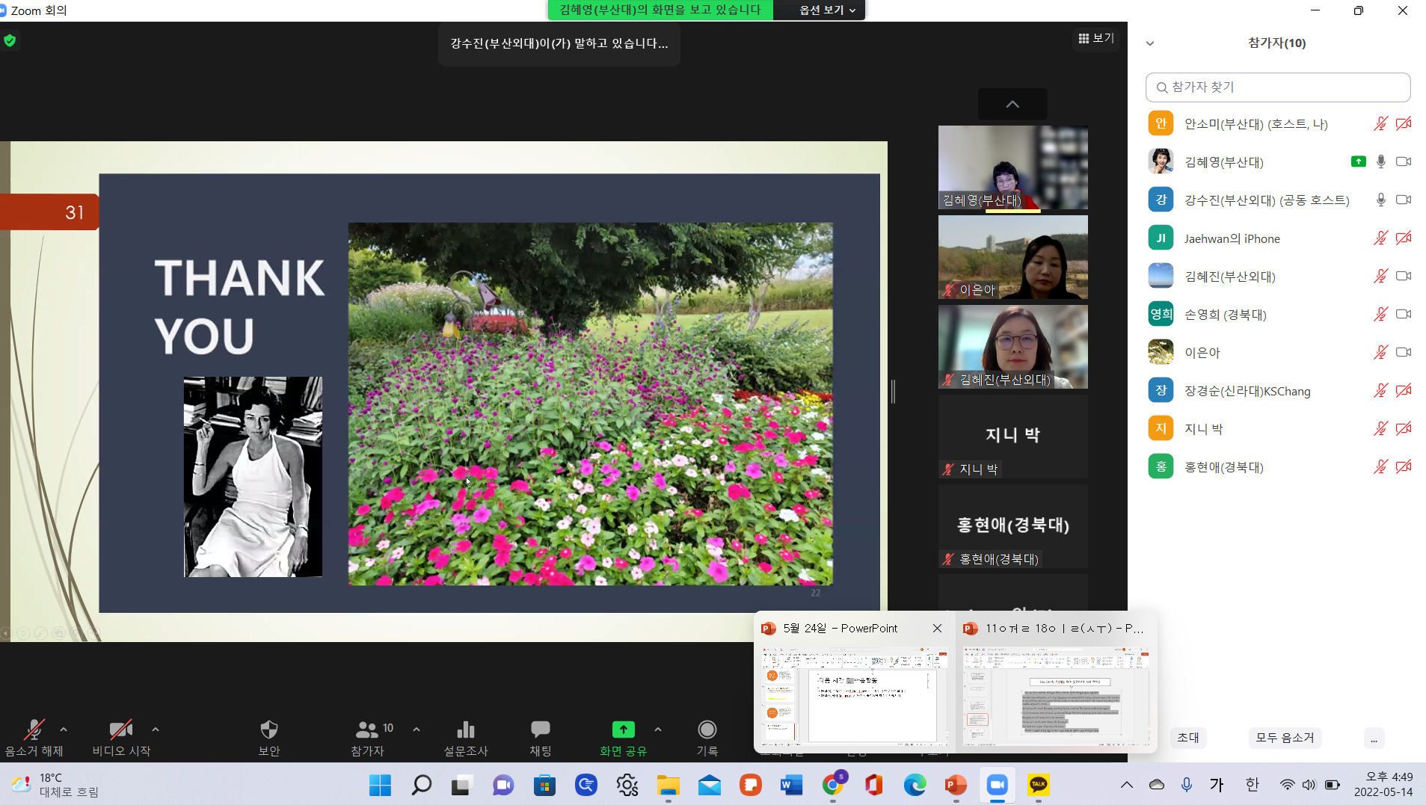Toggle microphone for 강수진(부산외대) in participant list
The height and width of the screenshot is (805, 1426).
tap(1380, 200)
